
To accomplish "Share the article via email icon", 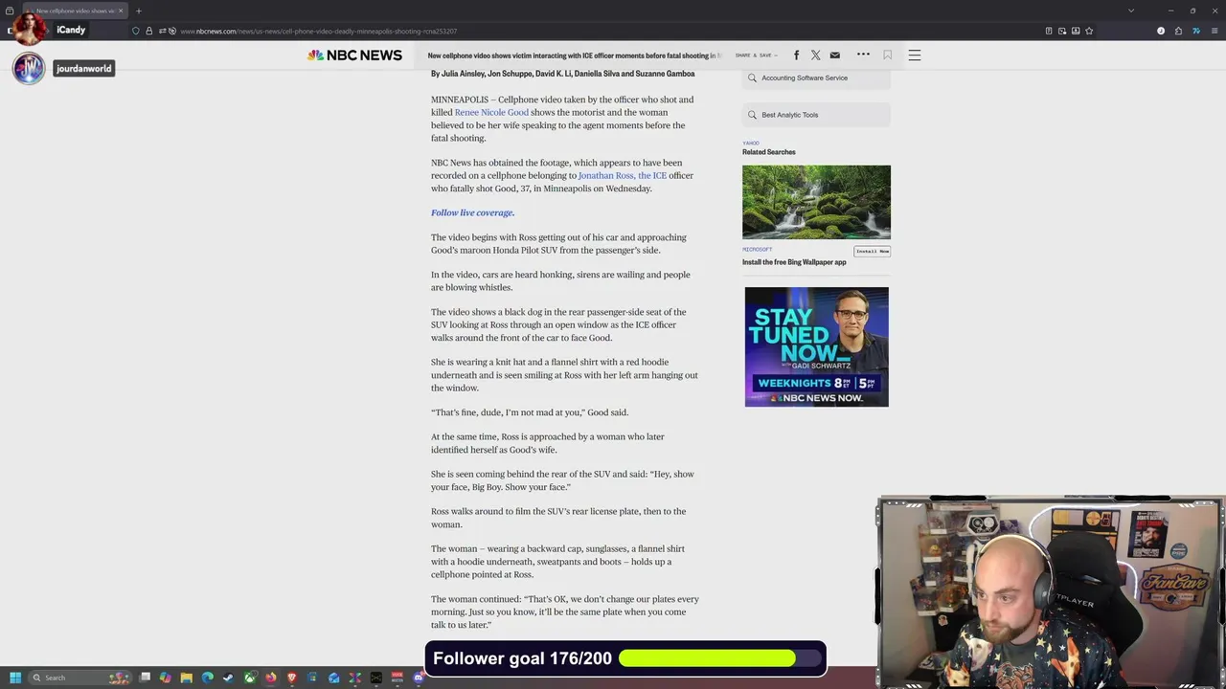I will click(834, 56).
